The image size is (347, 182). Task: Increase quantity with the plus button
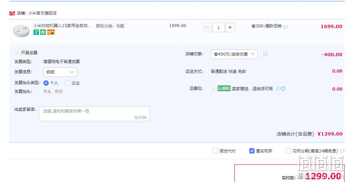click(x=230, y=27)
